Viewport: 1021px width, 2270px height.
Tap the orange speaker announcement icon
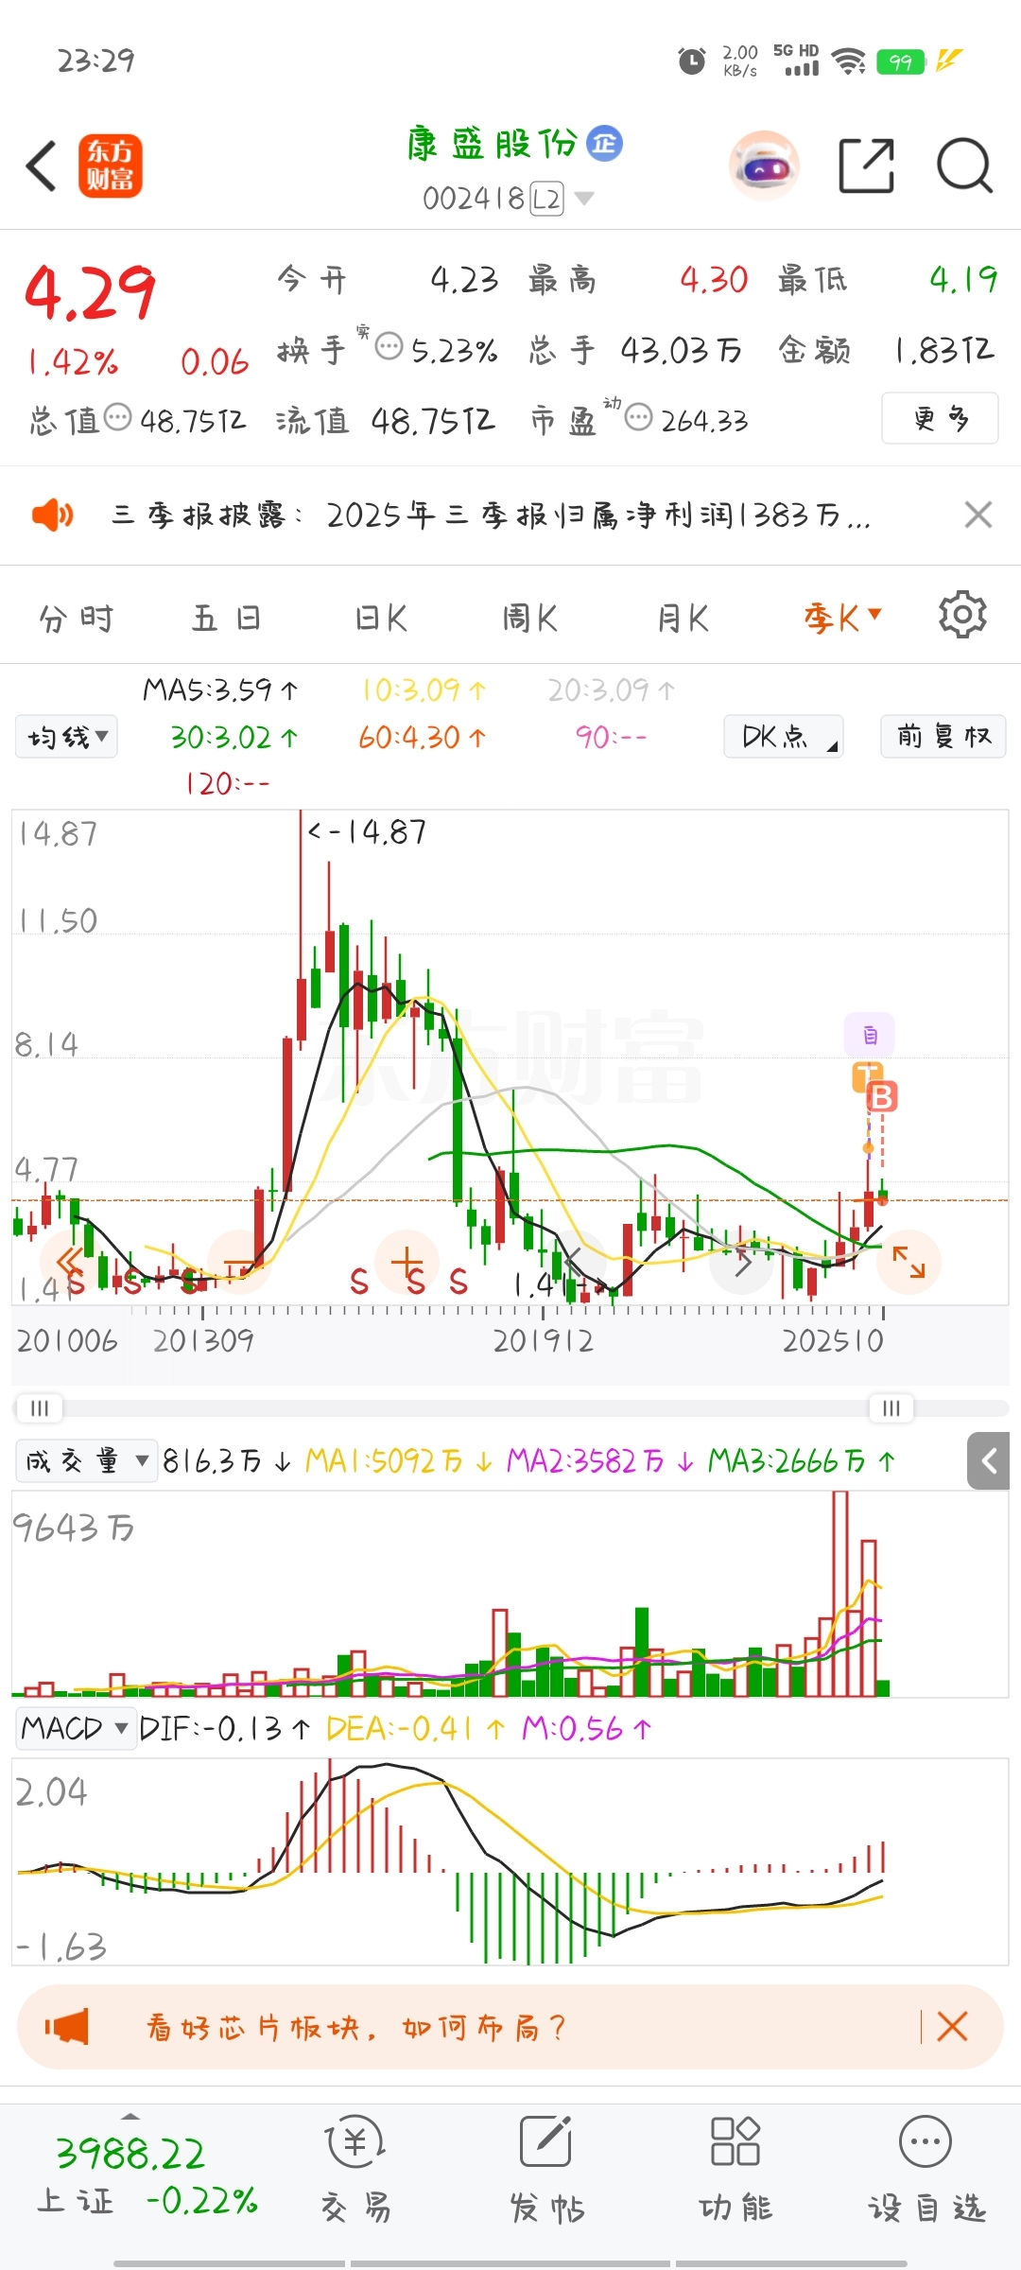[53, 515]
